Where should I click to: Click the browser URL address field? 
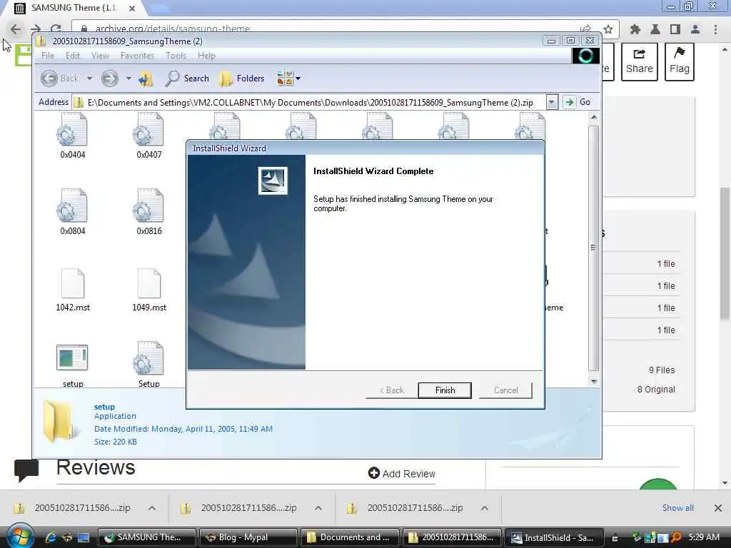(326, 29)
